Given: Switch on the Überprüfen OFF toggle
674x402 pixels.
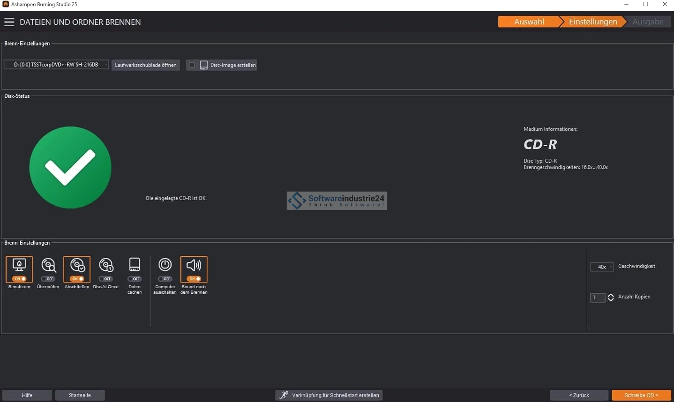Looking at the screenshot, I should click(48, 279).
